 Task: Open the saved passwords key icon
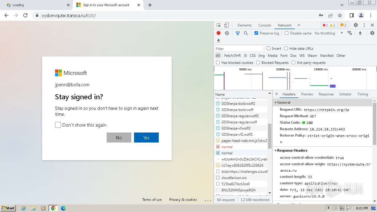321,16
